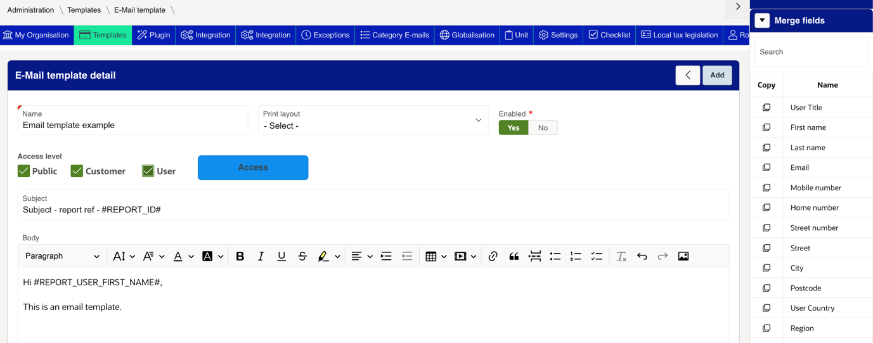Click the top-right chevron arrow
The height and width of the screenshot is (343, 873).
tap(738, 7)
